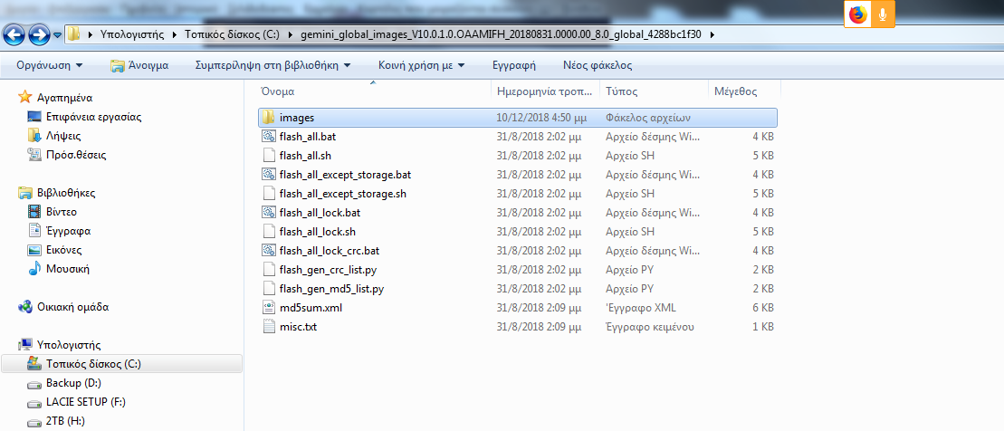Click the microphone icon at top right

pyautogui.click(x=883, y=14)
